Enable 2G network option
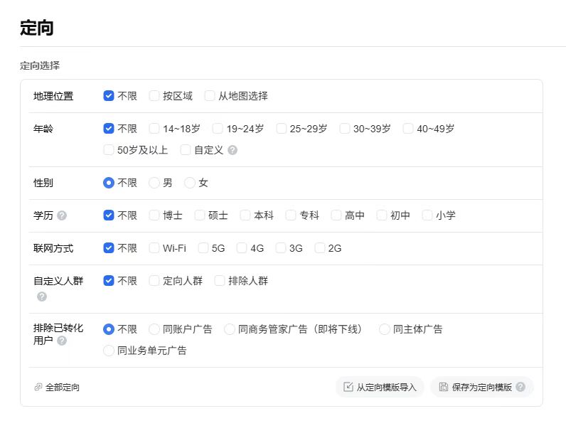The width and height of the screenshot is (566, 448). 320,248
